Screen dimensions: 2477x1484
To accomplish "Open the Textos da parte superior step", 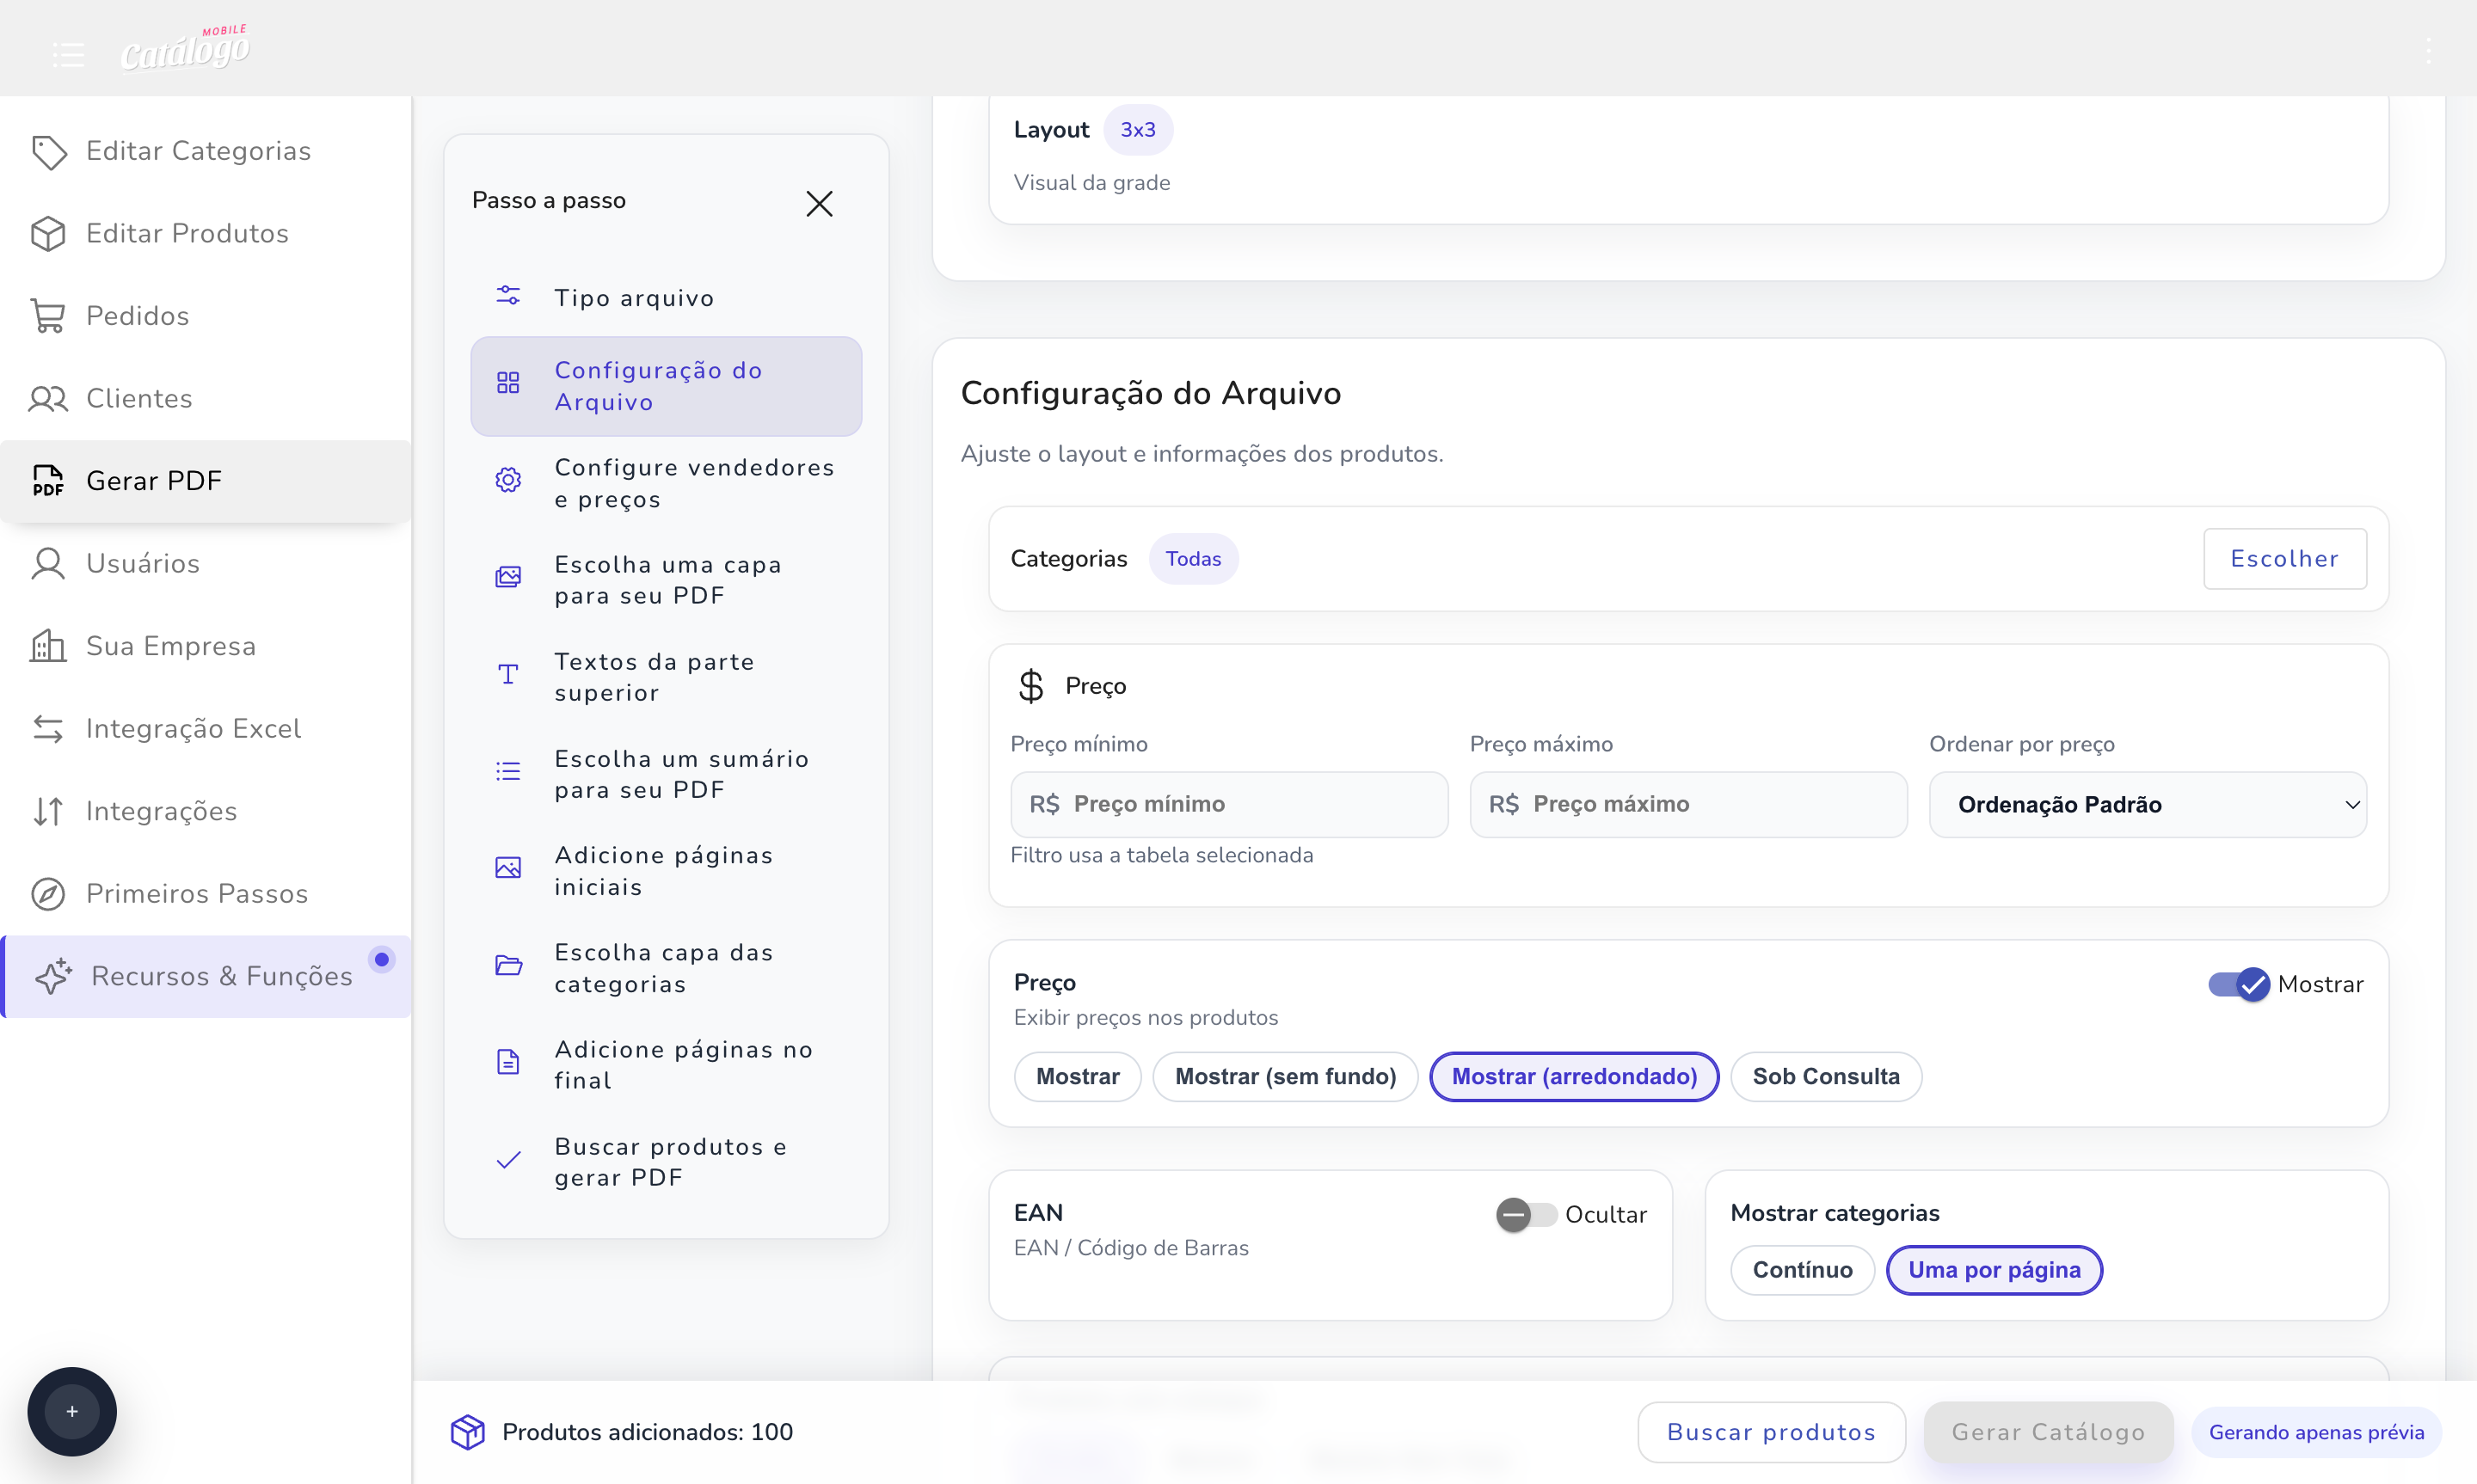I will [x=655, y=676].
